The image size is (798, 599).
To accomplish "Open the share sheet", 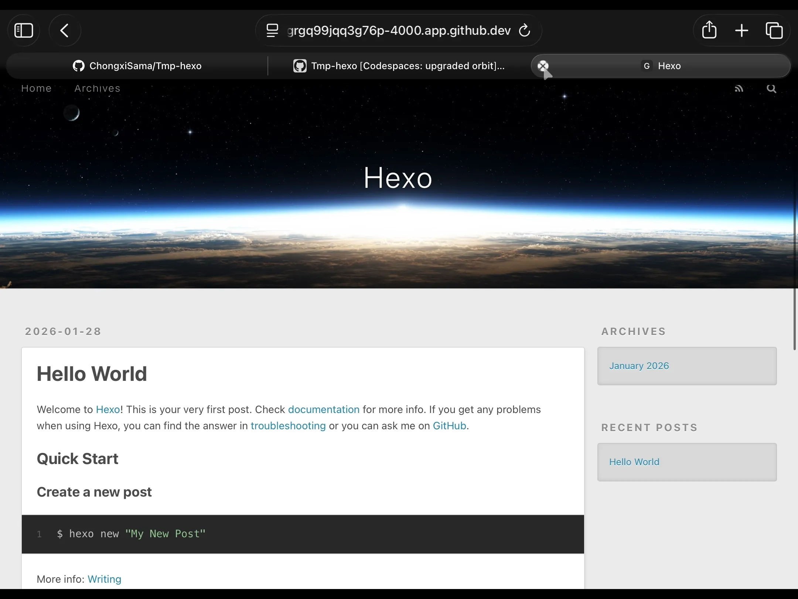I will 708,30.
